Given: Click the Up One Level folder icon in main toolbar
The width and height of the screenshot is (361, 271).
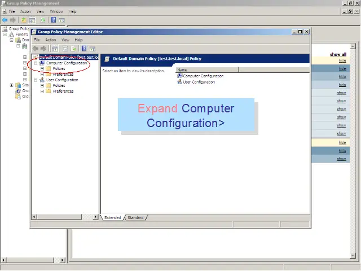Looking at the screenshot, I should [x=24, y=20].
